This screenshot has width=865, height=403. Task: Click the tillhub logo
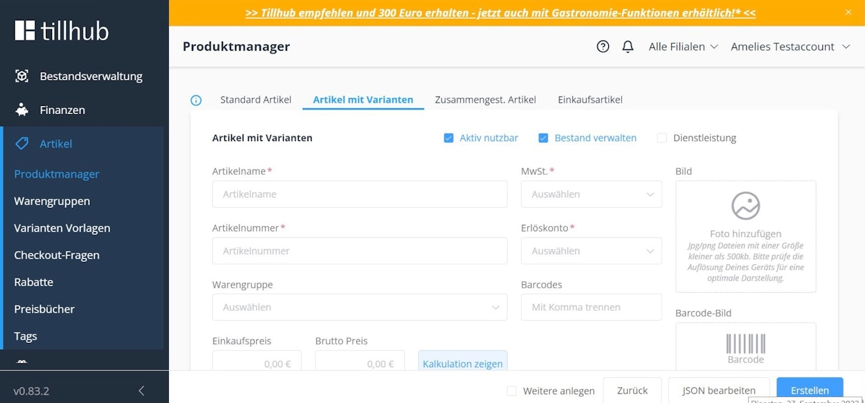[61, 30]
